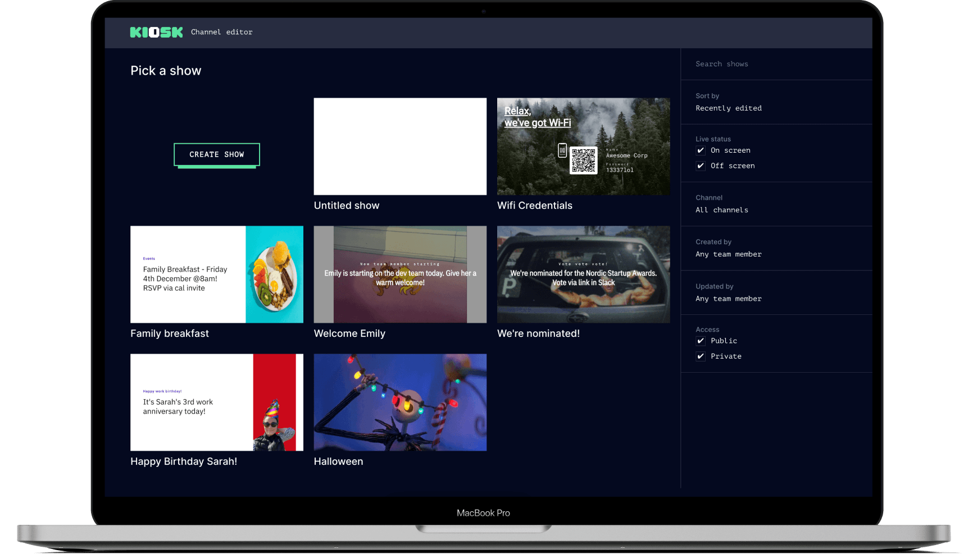Choose the Halloween show thumbnail
This screenshot has width=968, height=554.
pos(400,402)
